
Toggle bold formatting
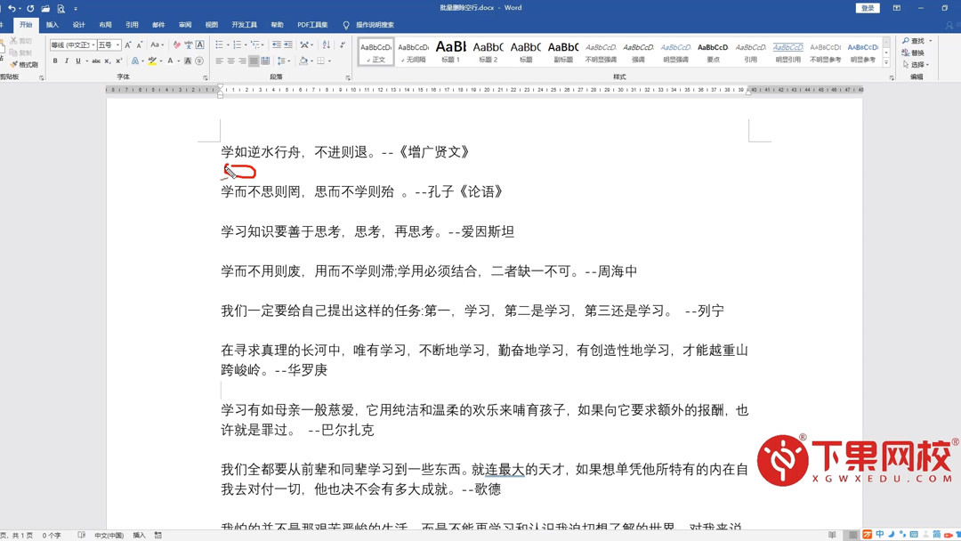pos(54,61)
